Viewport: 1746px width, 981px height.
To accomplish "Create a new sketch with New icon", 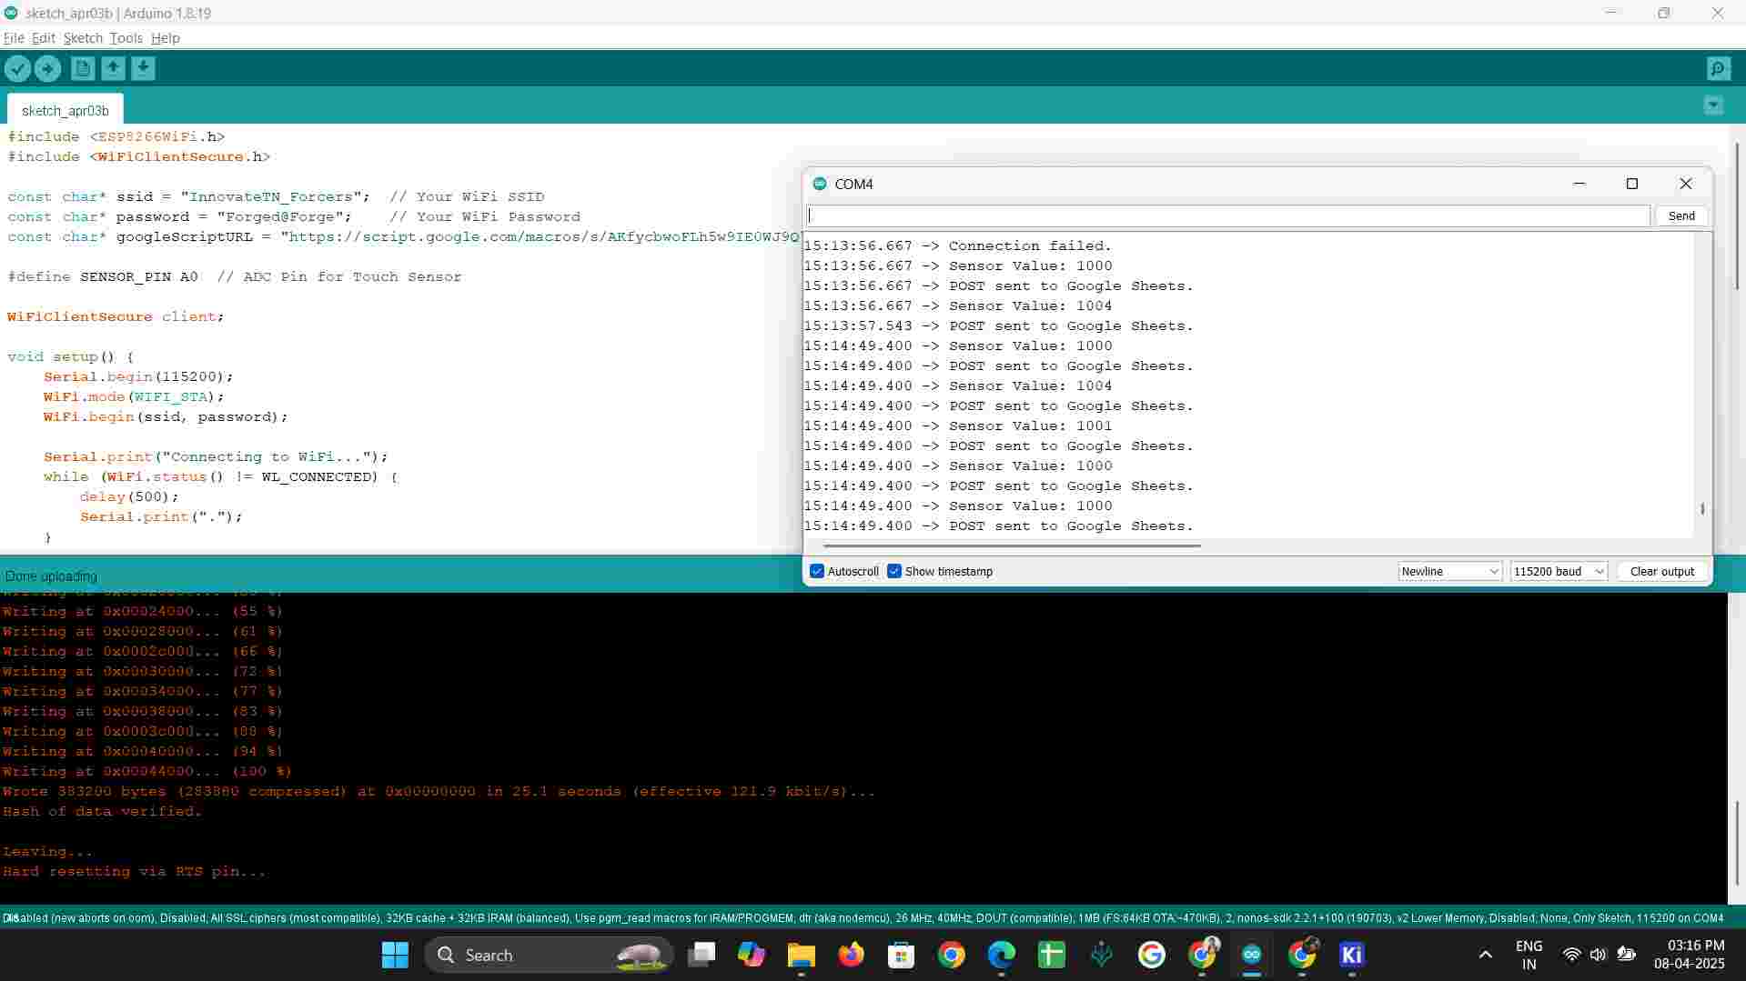I will pyautogui.click(x=83, y=68).
